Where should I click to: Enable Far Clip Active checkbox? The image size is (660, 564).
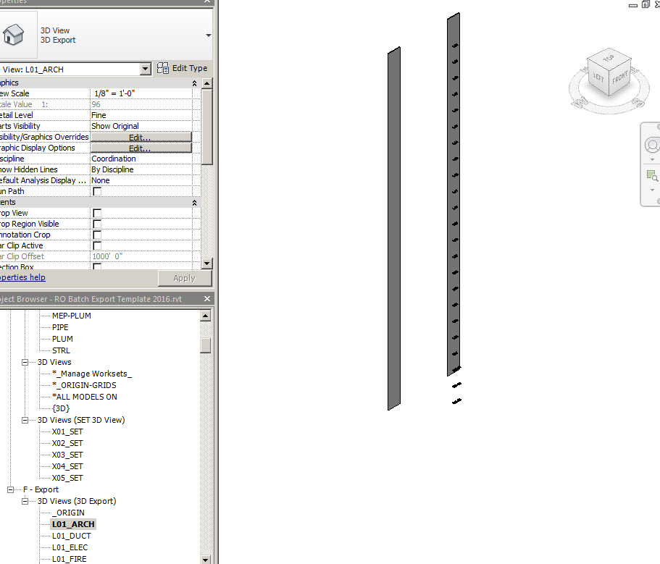97,245
